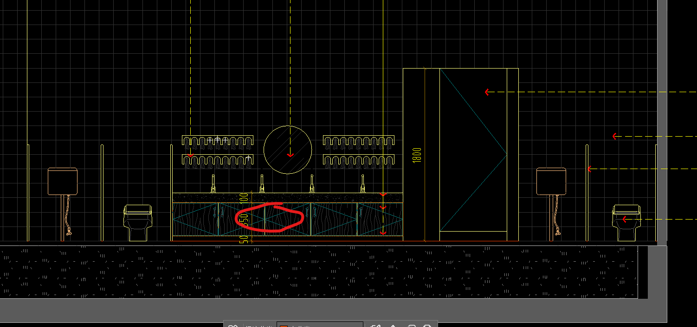The width and height of the screenshot is (697, 327).
Task: Select the faucet just left of the mirror
Action: point(262,183)
